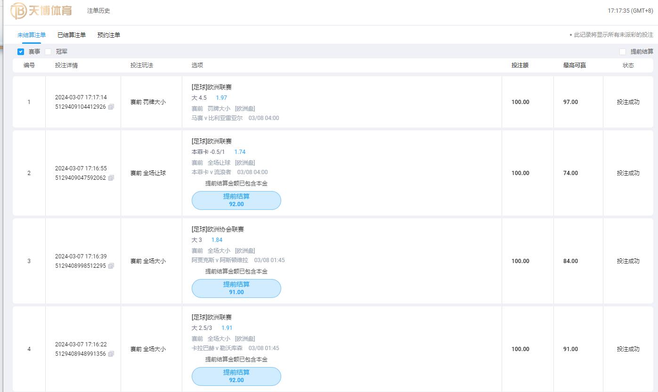Switch to the 已结算注单 tab
This screenshot has width=658, height=392.
coord(72,35)
